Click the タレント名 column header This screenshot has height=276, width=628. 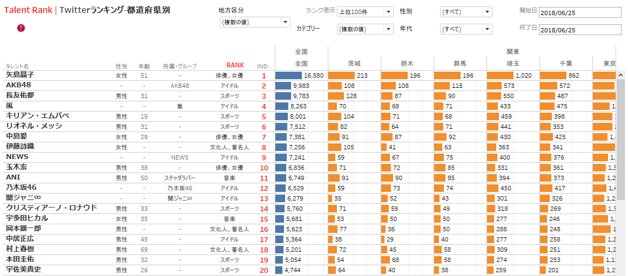(x=17, y=66)
